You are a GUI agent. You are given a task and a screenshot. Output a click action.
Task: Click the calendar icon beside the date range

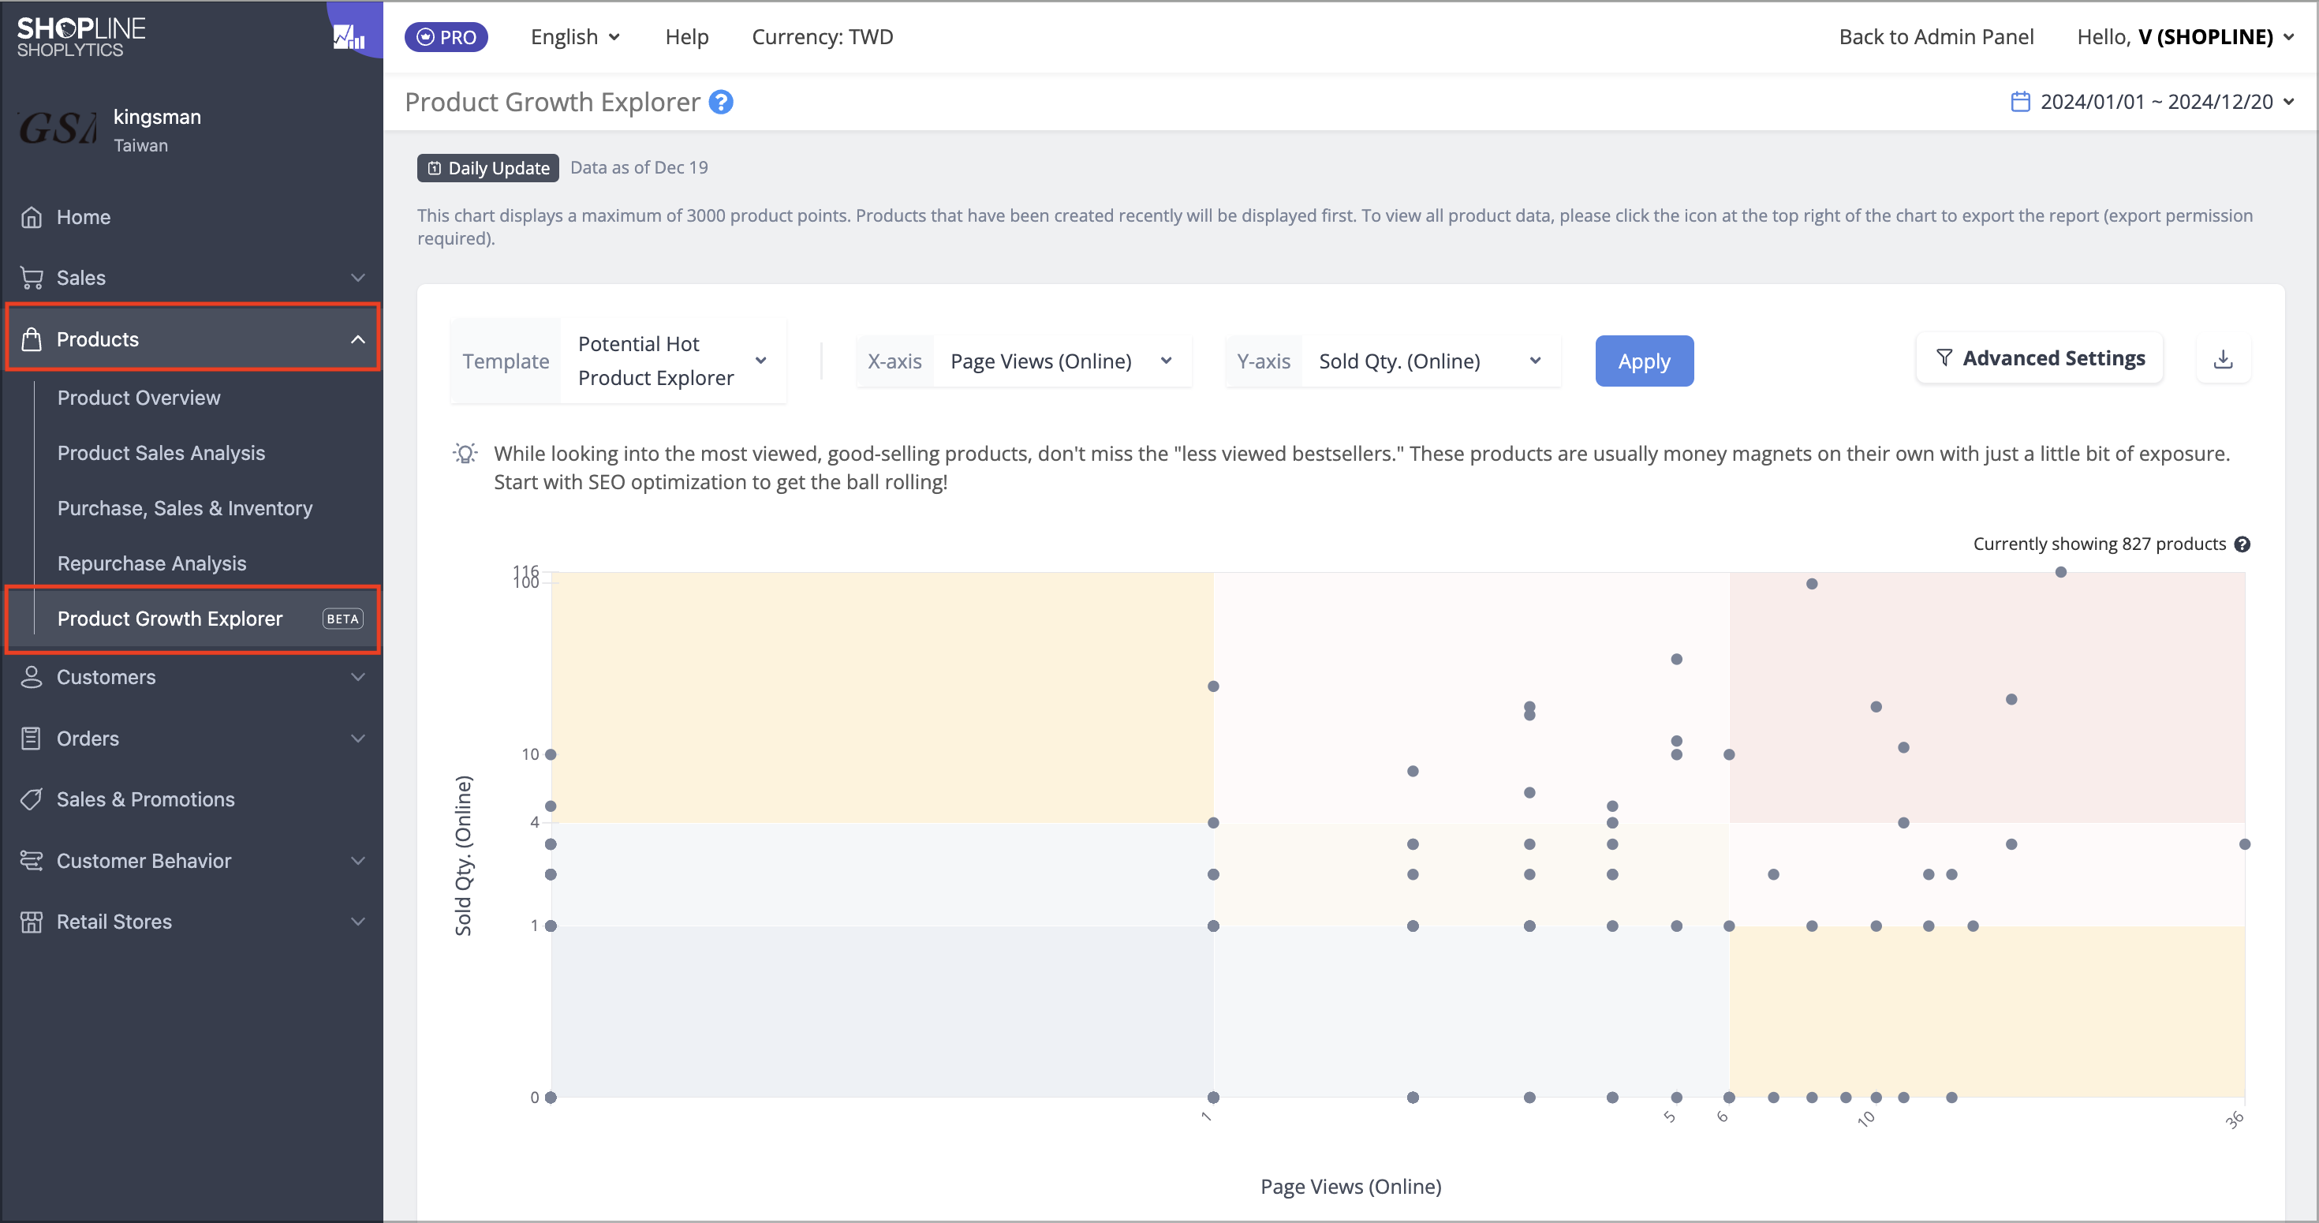tap(2020, 102)
